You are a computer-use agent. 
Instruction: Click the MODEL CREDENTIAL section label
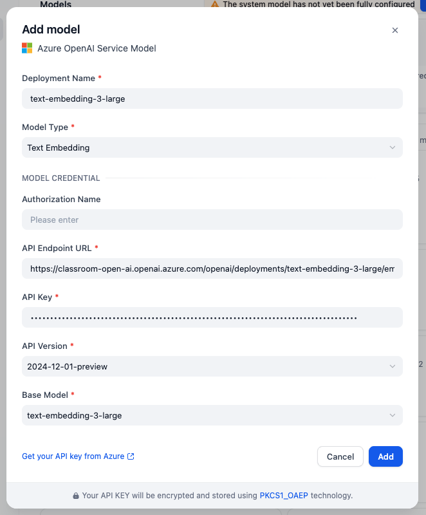(x=61, y=178)
